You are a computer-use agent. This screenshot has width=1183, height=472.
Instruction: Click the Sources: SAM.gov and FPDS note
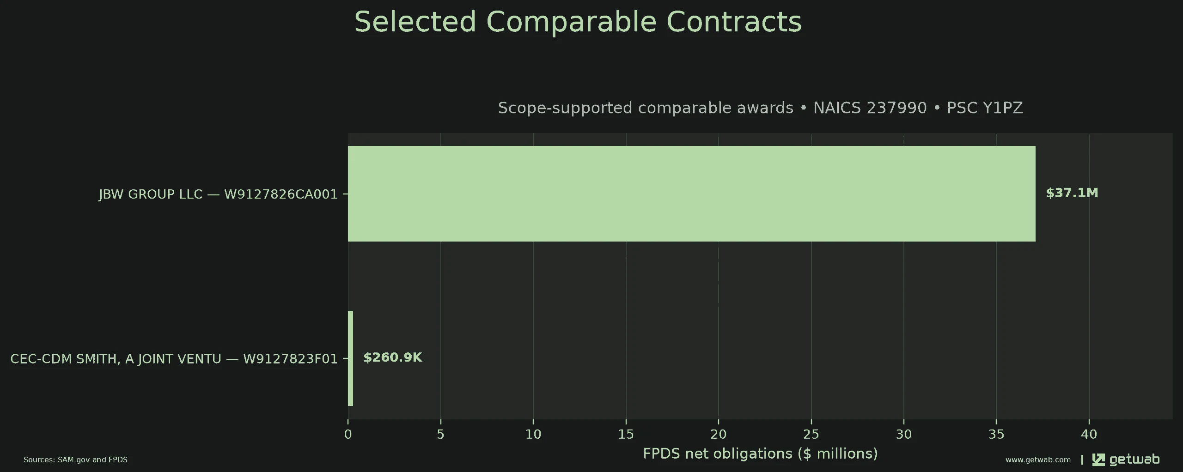75,460
